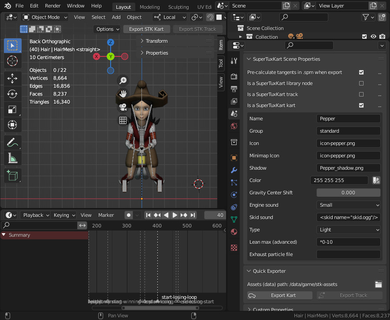Open the World properties tab
390x320 pixels.
coord(234,126)
